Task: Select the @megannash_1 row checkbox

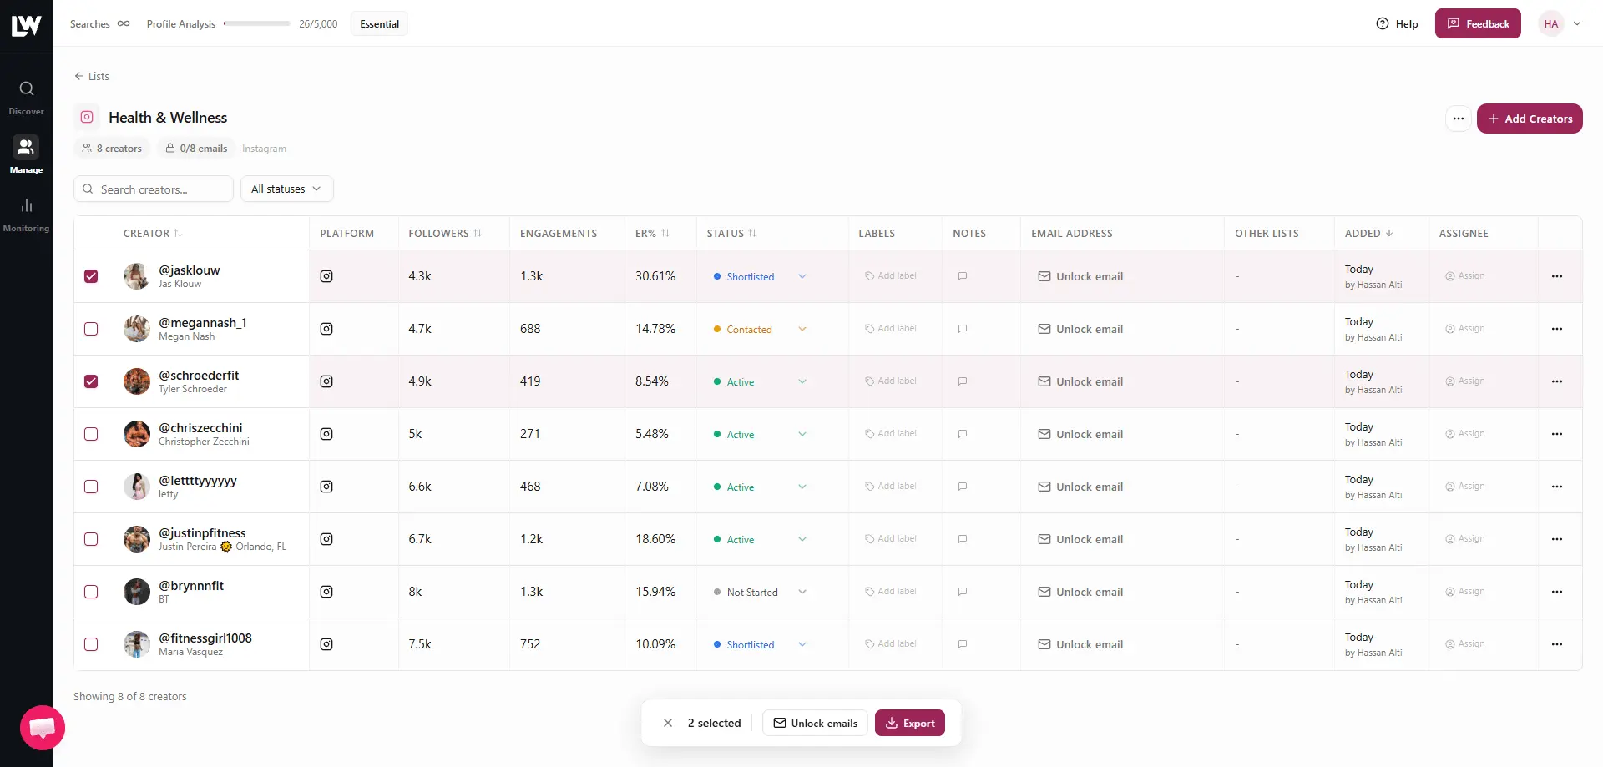Action: click(91, 329)
